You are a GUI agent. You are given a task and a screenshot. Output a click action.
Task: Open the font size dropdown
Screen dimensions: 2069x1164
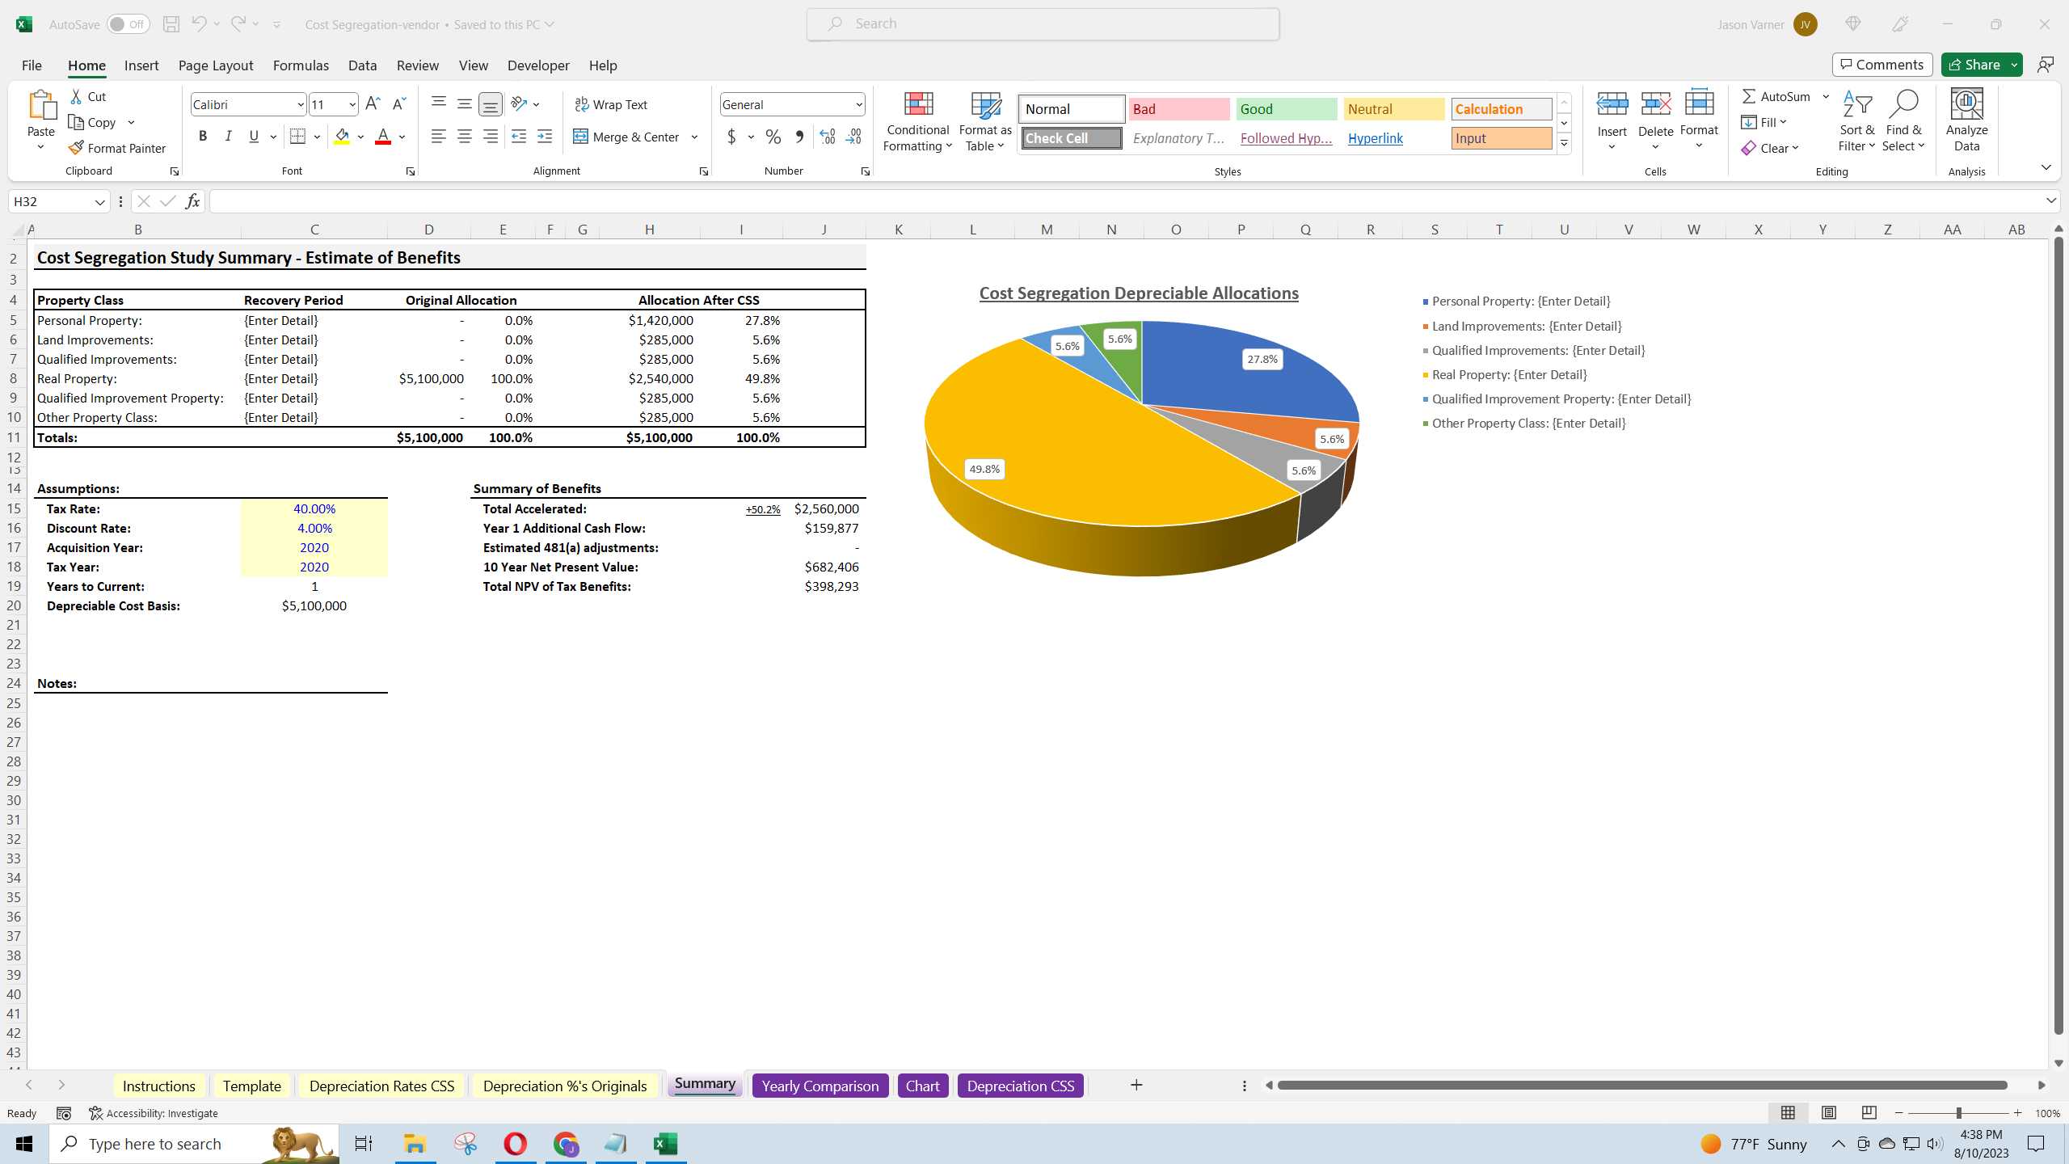tap(352, 104)
